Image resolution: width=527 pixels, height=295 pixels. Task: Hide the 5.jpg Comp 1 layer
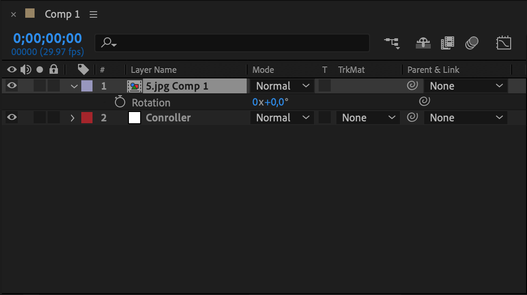[x=12, y=85]
